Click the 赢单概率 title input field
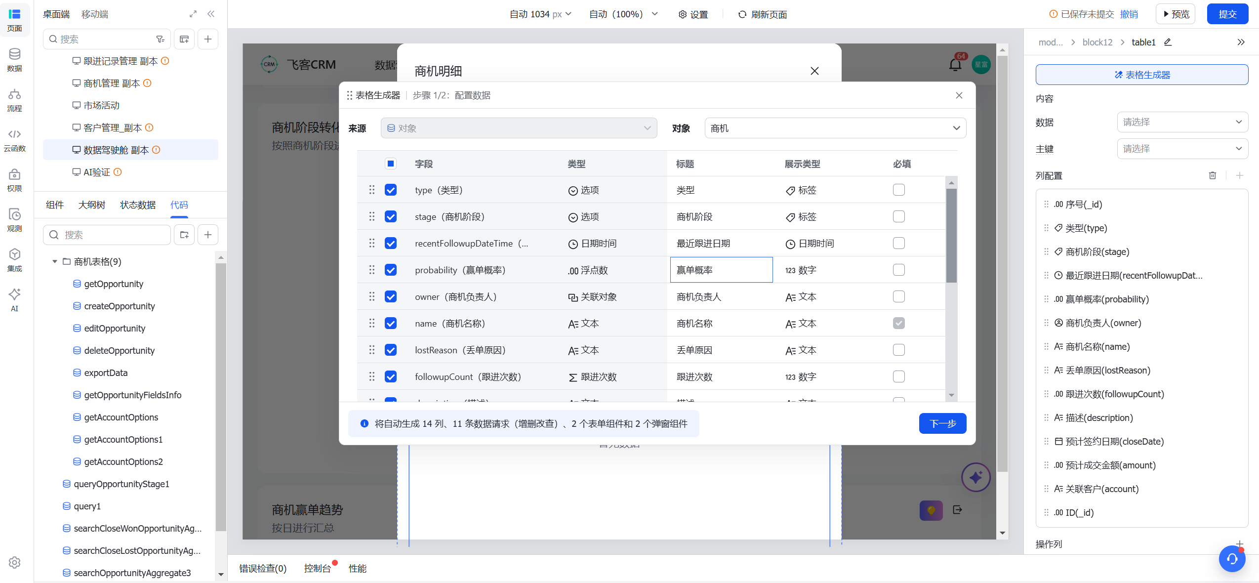Image resolution: width=1259 pixels, height=583 pixels. coord(721,270)
